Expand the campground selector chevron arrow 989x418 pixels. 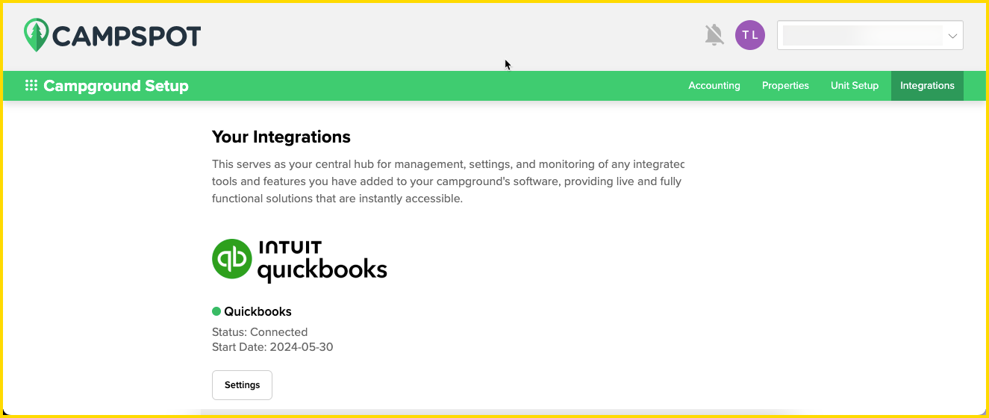(952, 35)
